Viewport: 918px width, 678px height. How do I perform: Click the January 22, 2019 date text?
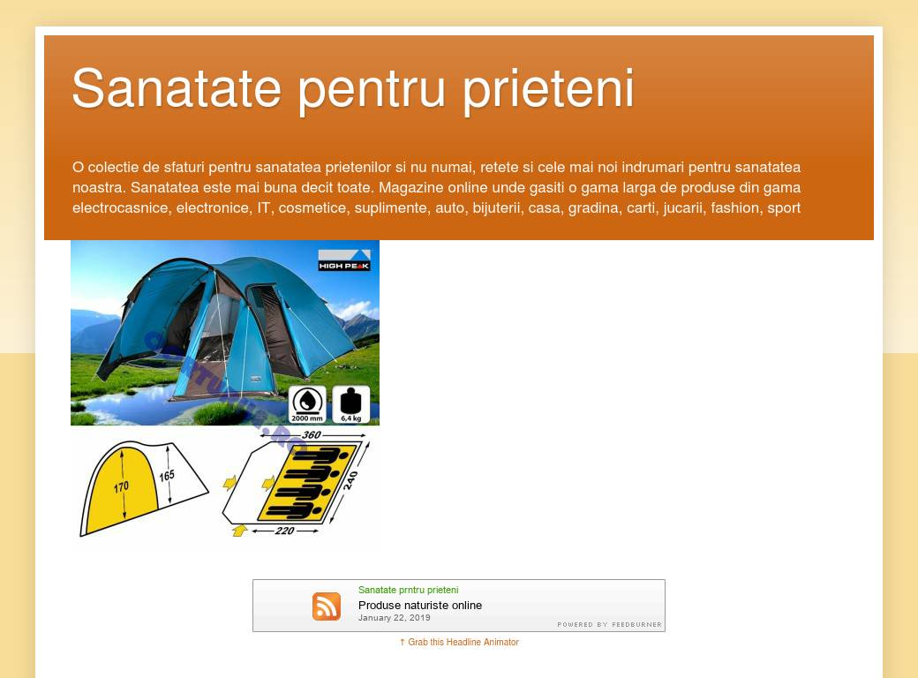(395, 618)
